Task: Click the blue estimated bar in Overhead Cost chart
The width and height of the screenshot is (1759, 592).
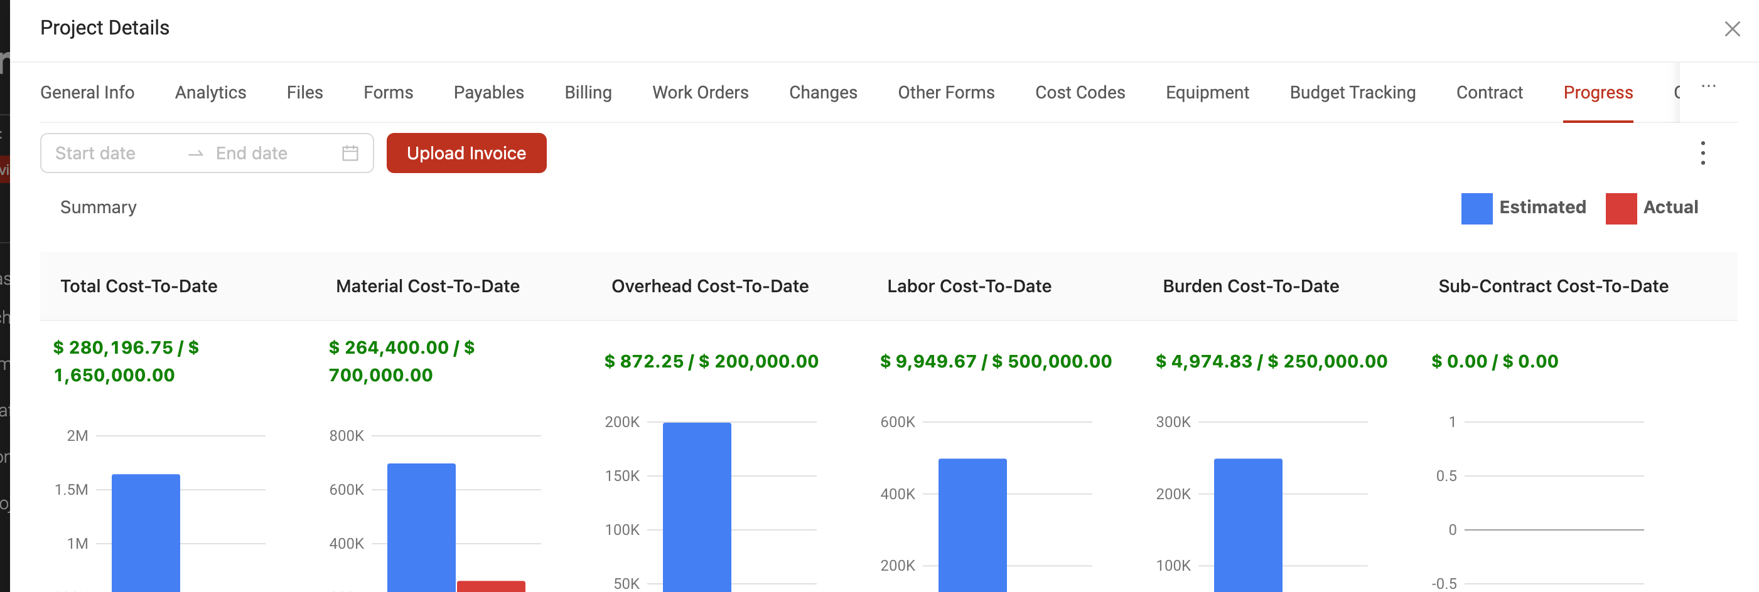Action: point(696,507)
